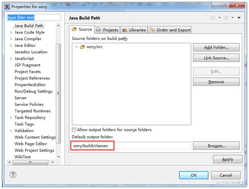Viewport: 249px width, 189px height.
Task: Click the wzry/src package folder icon
Action: tap(83, 47)
